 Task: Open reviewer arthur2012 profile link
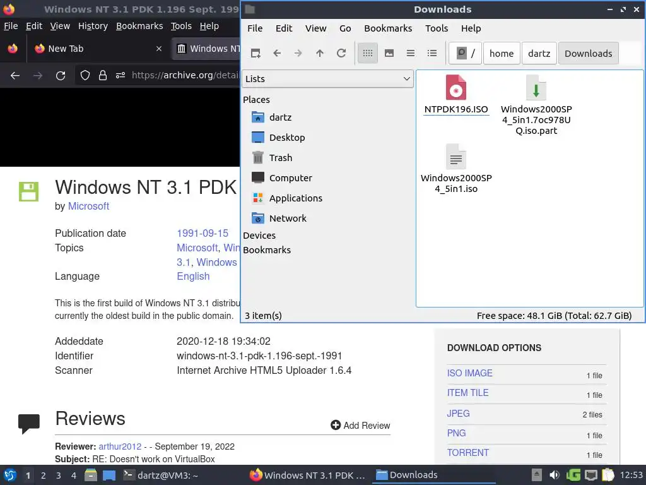pos(120,446)
